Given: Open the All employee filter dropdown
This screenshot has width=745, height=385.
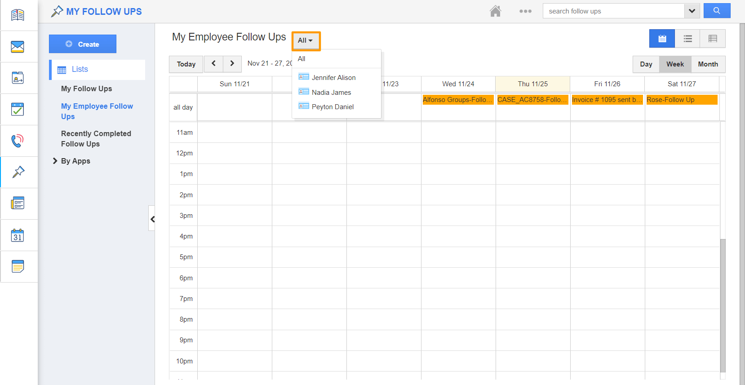Looking at the screenshot, I should [306, 40].
